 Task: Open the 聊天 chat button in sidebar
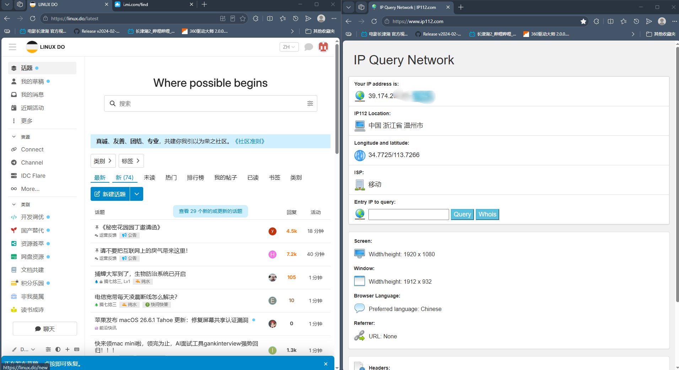(x=45, y=329)
